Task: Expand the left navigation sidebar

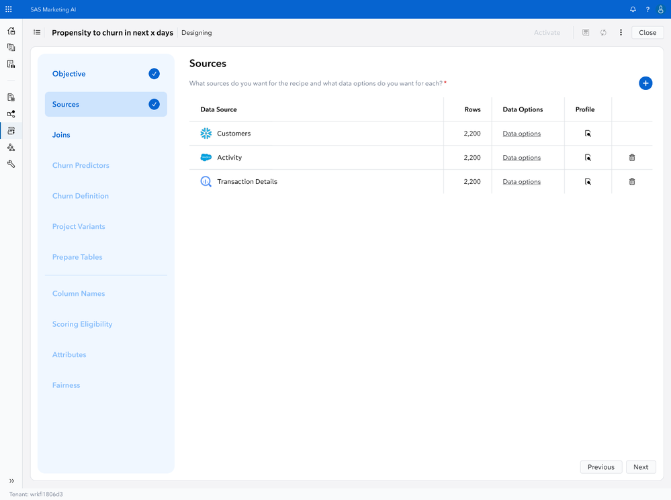Action: pos(11,481)
